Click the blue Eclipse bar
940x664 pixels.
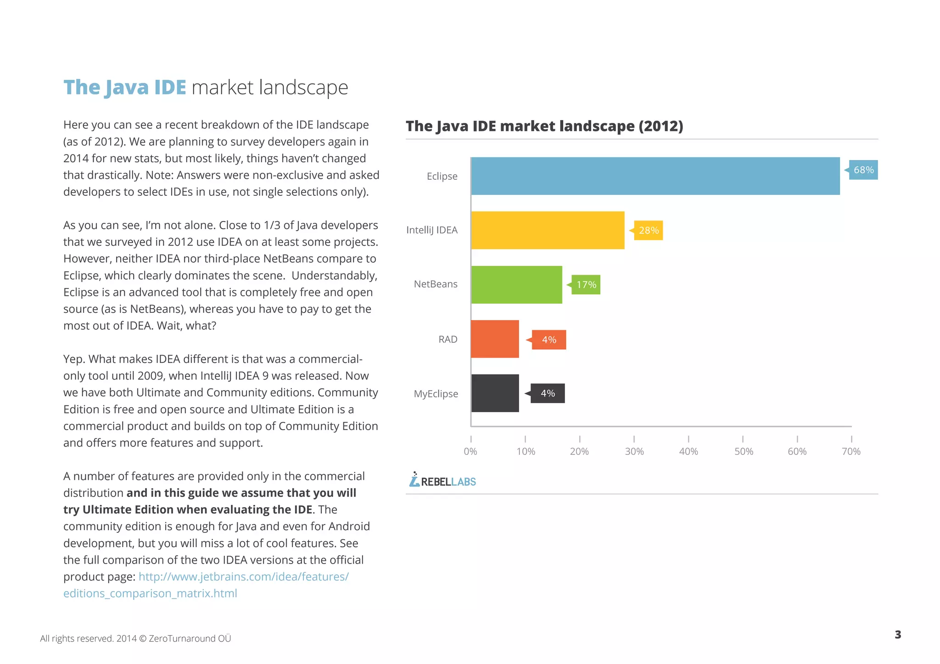point(655,176)
